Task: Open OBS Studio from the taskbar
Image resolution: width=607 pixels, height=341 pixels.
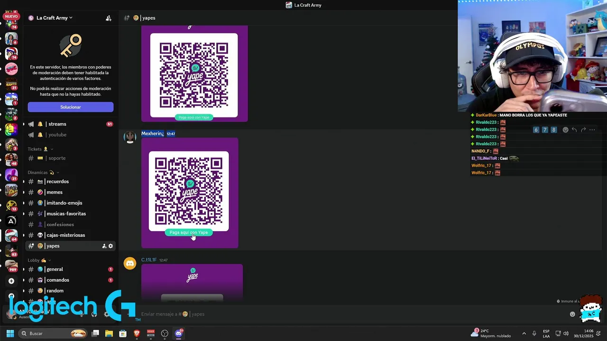Action: tap(165, 333)
